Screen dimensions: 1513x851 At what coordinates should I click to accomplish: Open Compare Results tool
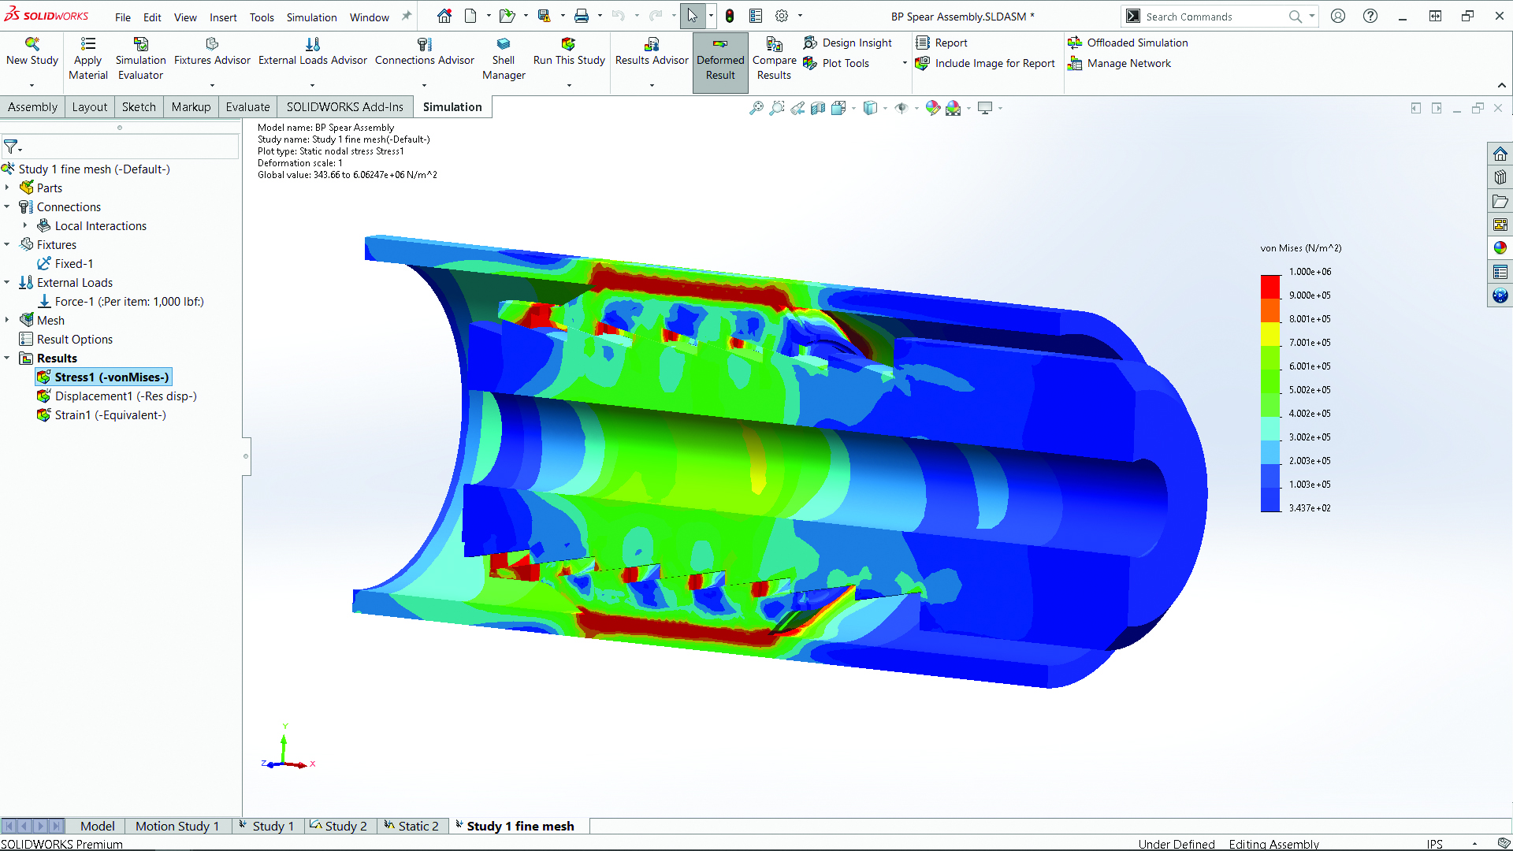tap(774, 59)
